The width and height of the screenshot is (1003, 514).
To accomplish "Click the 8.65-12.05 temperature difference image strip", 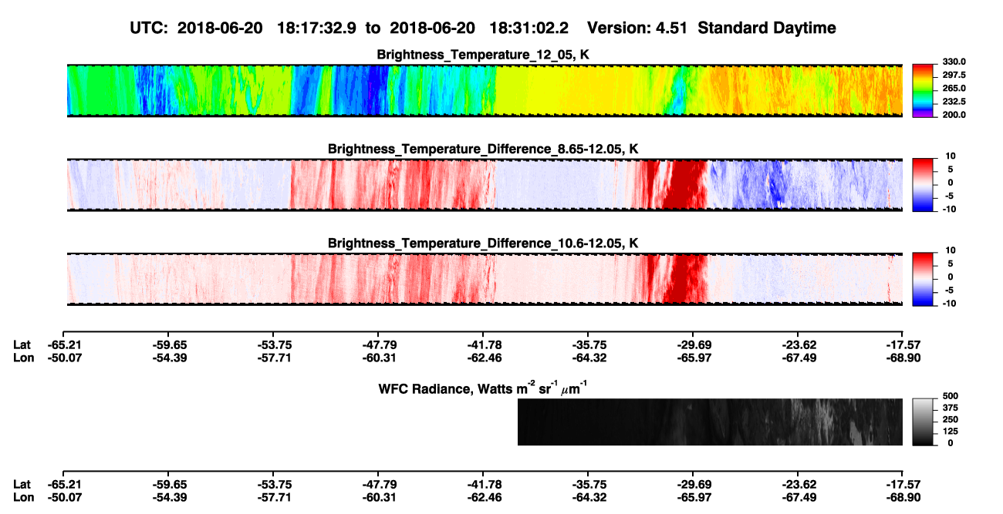I will [485, 185].
